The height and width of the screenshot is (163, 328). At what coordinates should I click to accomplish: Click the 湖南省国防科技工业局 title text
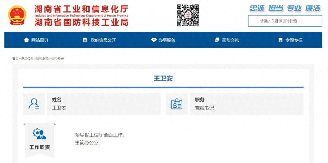81,22
